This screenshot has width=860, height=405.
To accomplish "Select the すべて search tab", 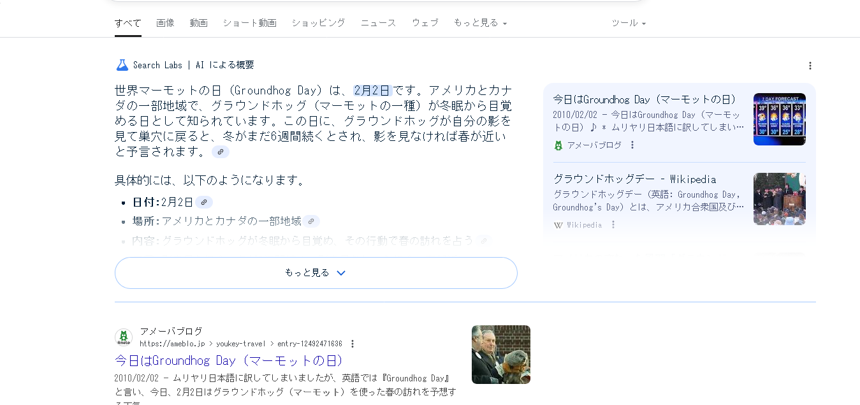I will (x=128, y=23).
